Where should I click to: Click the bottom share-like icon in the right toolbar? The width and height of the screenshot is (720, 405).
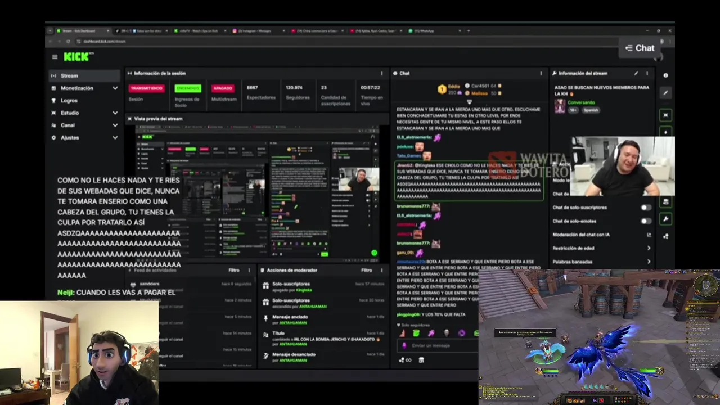click(665, 236)
